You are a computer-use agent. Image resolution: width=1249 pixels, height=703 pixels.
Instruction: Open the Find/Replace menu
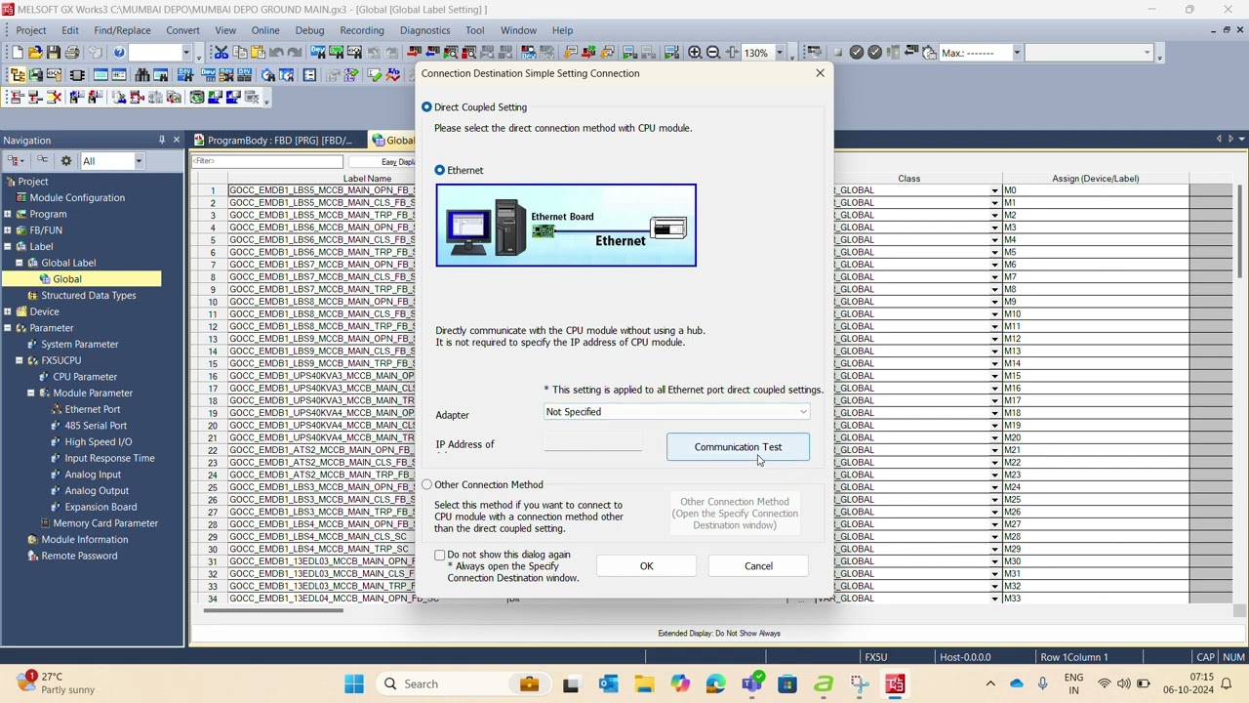pyautogui.click(x=122, y=30)
